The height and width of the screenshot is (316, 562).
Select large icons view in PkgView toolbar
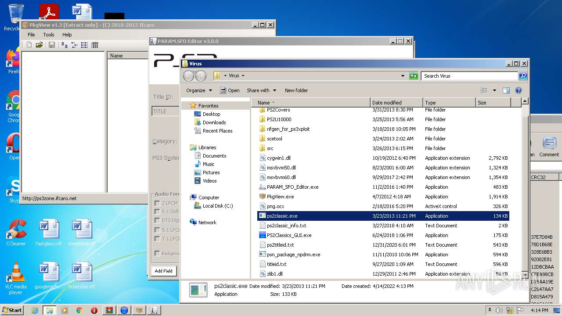point(65,45)
